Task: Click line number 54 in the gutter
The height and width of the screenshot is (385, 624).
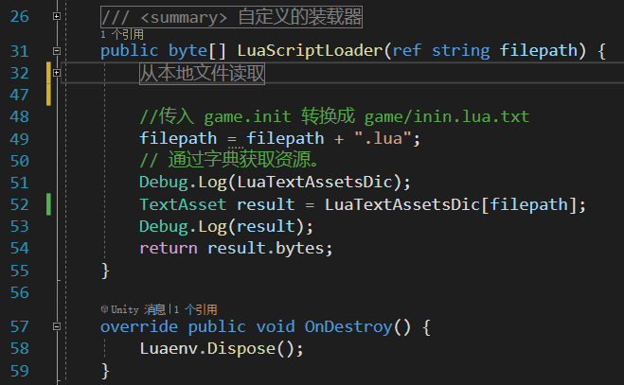Action: tap(20, 249)
